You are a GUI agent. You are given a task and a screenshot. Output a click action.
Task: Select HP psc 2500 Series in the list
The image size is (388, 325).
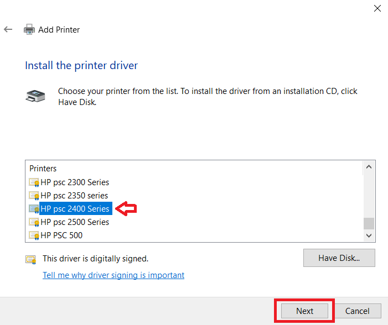pos(75,222)
